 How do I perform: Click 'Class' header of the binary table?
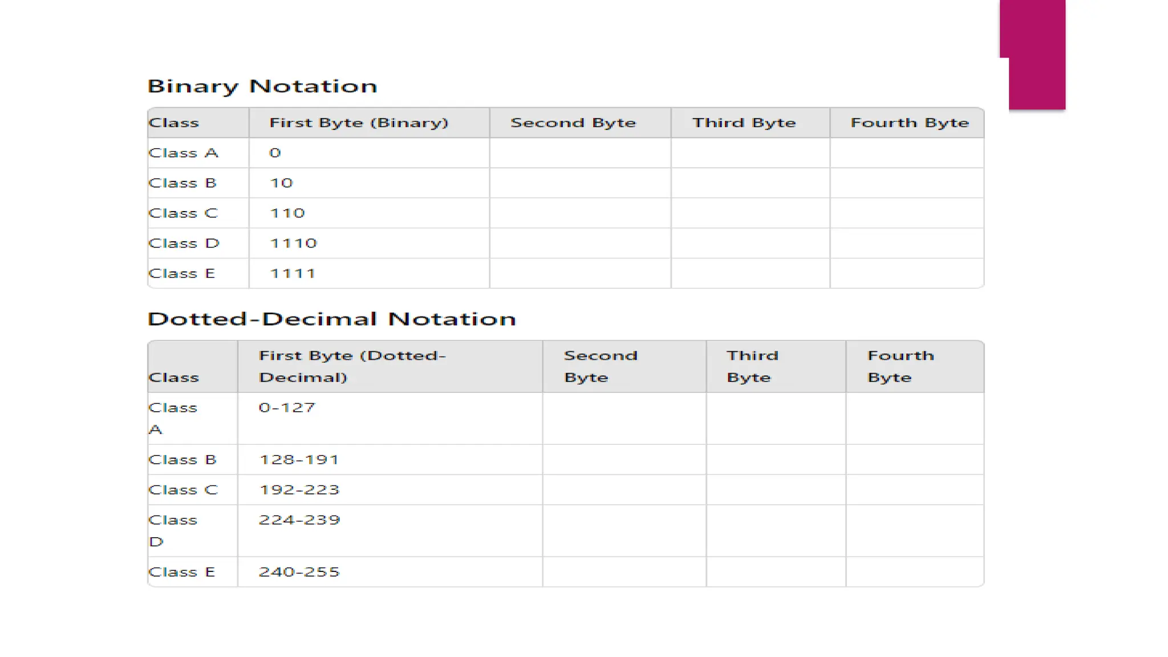pos(173,123)
